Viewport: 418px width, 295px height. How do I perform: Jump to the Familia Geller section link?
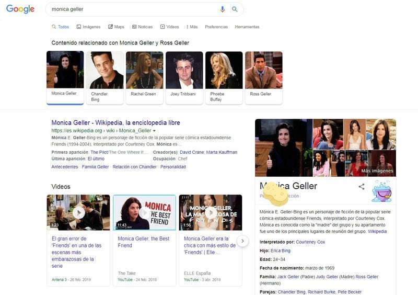coord(95,167)
